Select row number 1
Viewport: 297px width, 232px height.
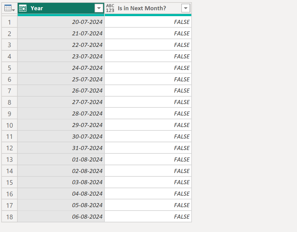pos(9,22)
